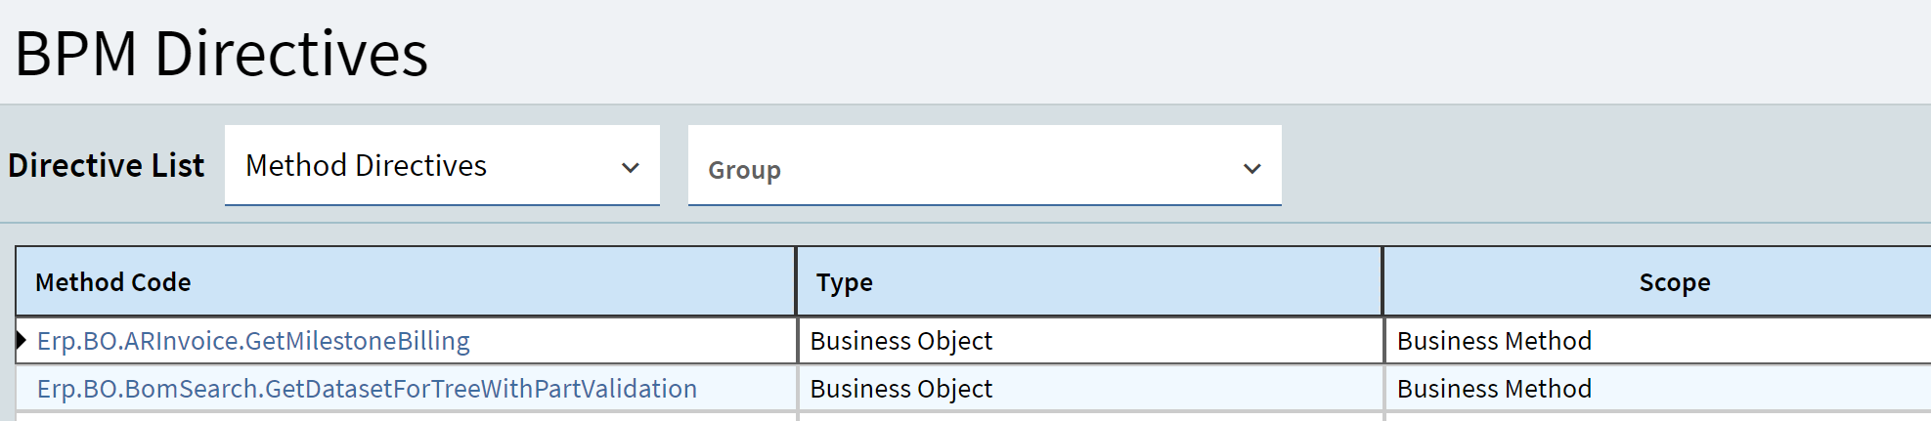The width and height of the screenshot is (1931, 421).
Task: Click the black current-row indicator arrow
Action: pos(22,341)
